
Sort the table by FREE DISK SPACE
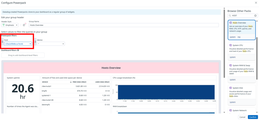pyautogui.click(x=79, y=82)
